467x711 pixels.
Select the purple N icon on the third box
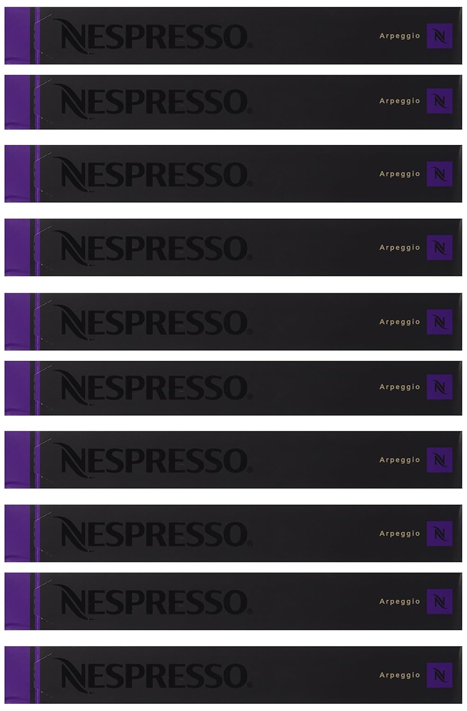pyautogui.click(x=440, y=174)
